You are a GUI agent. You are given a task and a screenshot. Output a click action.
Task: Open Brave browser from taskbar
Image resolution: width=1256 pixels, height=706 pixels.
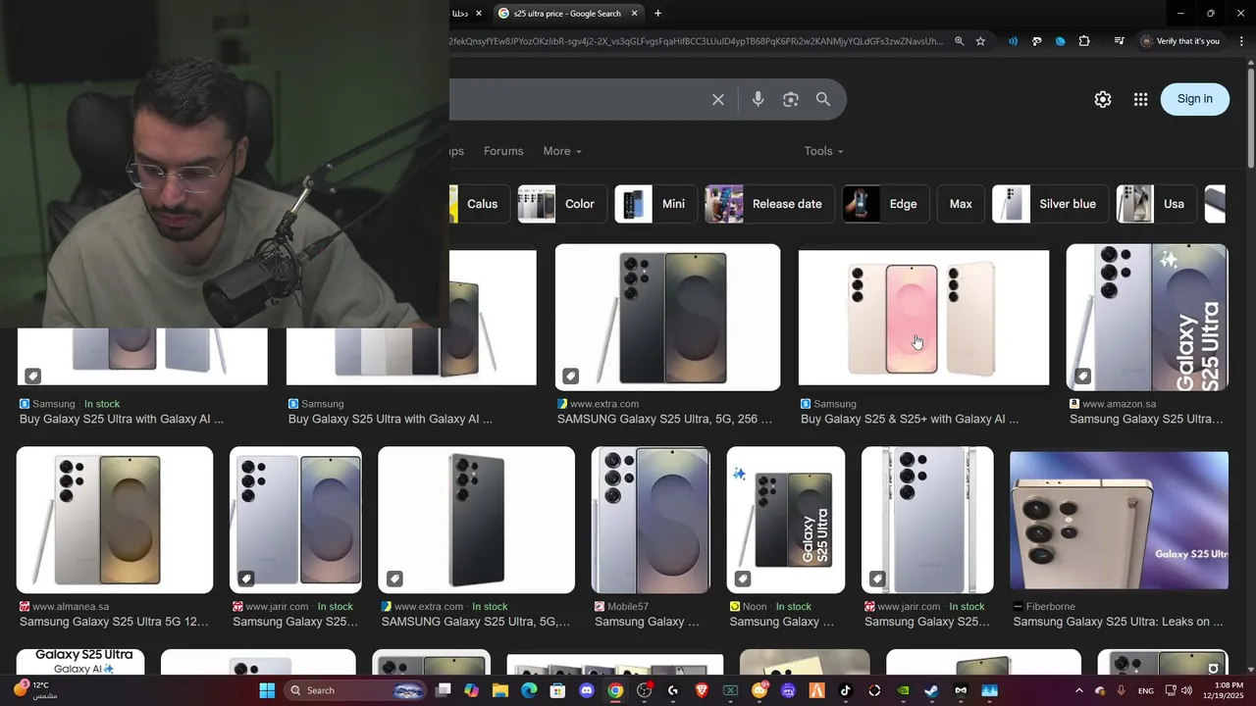[x=702, y=690]
